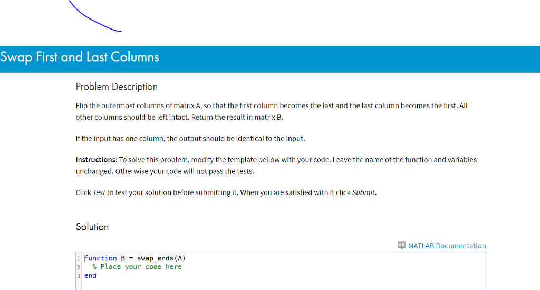Viewport: 540px width, 290px height.
Task: Click the 'Problem Description' heading
Action: (x=117, y=87)
